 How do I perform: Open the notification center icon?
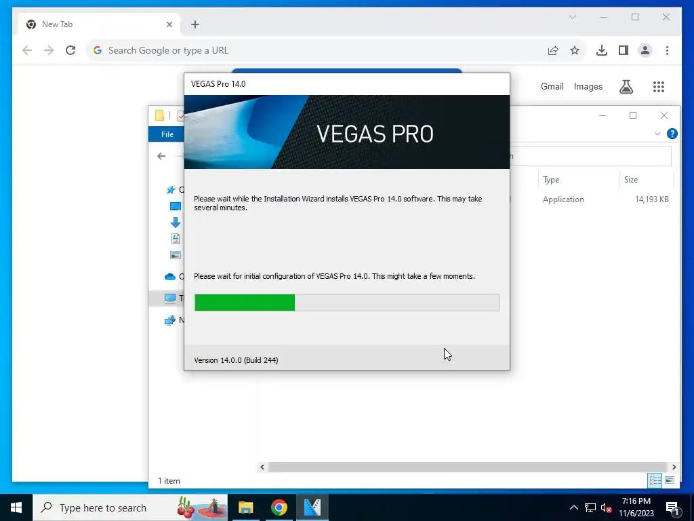[x=672, y=507]
